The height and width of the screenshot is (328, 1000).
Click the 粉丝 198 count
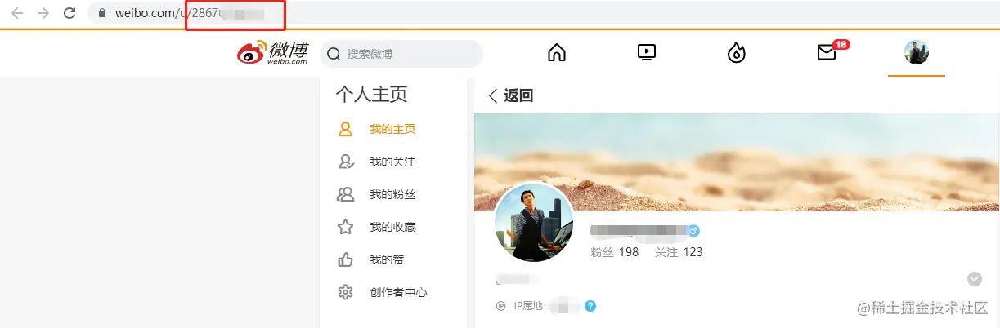pyautogui.click(x=614, y=252)
